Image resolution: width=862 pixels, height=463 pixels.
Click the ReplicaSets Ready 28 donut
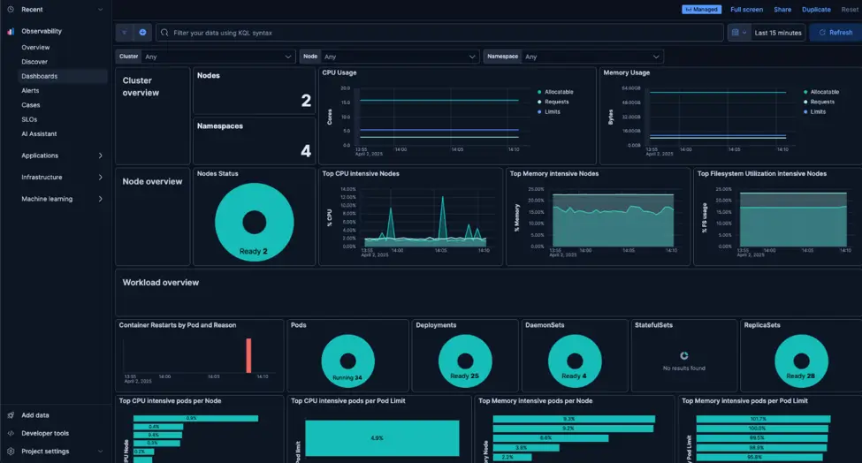(x=801, y=361)
